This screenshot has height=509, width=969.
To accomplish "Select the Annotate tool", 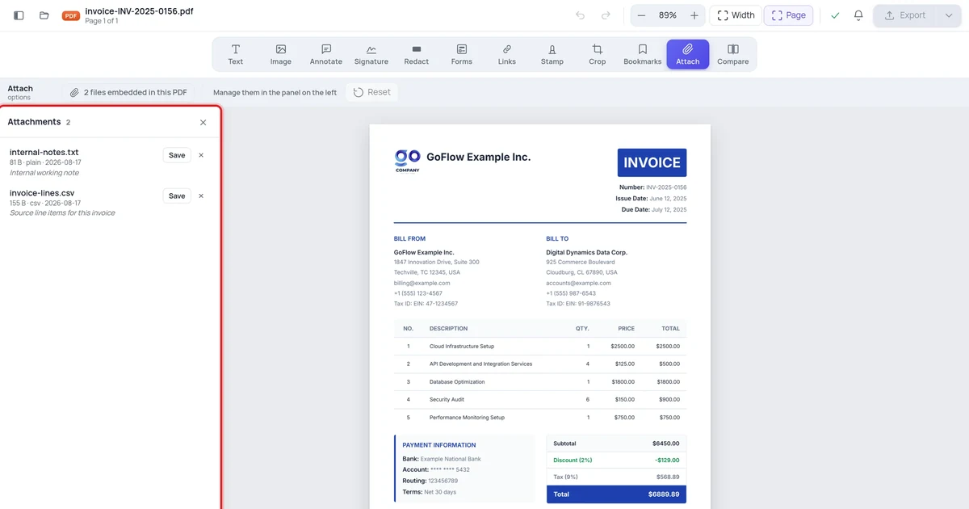I will coord(326,54).
